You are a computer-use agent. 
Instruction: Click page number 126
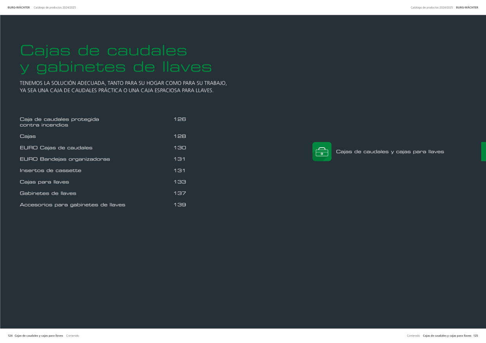pyautogui.click(x=180, y=119)
